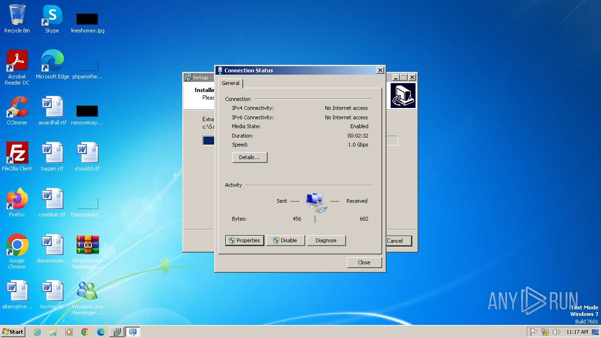
Task: Switch to Setup installer taskbar item
Action: coord(117,332)
